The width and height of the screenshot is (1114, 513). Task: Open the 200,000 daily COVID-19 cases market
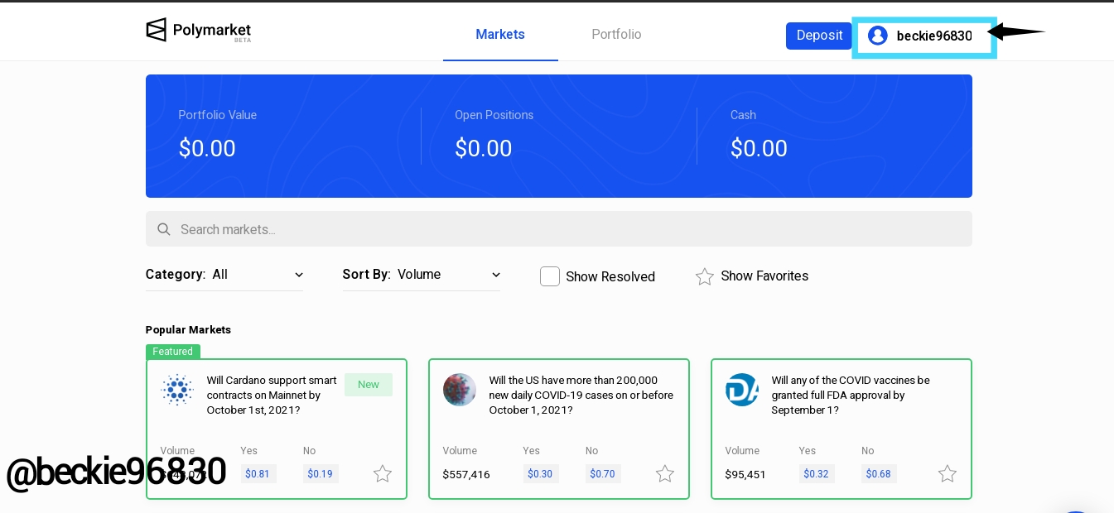tap(581, 396)
